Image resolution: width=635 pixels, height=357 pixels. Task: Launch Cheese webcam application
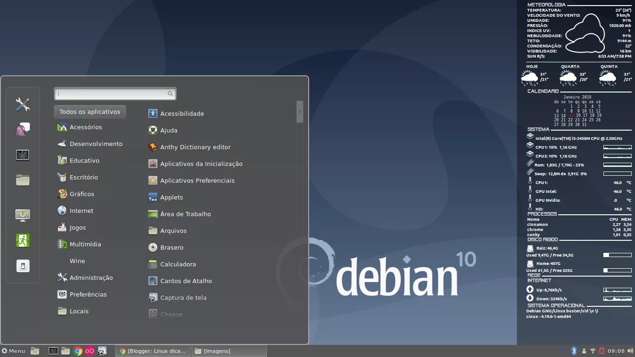coord(165,314)
